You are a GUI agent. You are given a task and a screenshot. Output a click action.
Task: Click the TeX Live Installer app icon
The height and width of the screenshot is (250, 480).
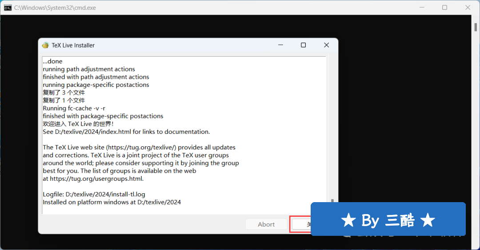(x=45, y=45)
